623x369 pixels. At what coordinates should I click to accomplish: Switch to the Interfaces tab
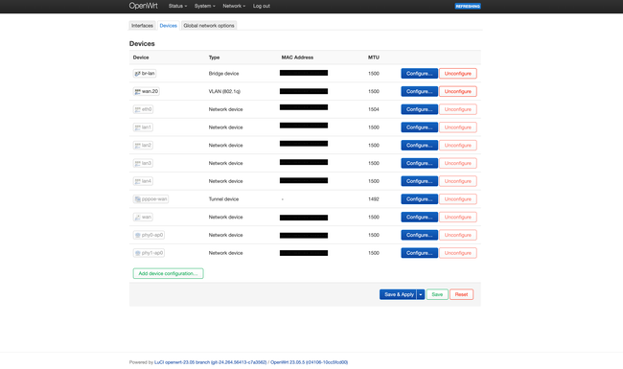(142, 26)
